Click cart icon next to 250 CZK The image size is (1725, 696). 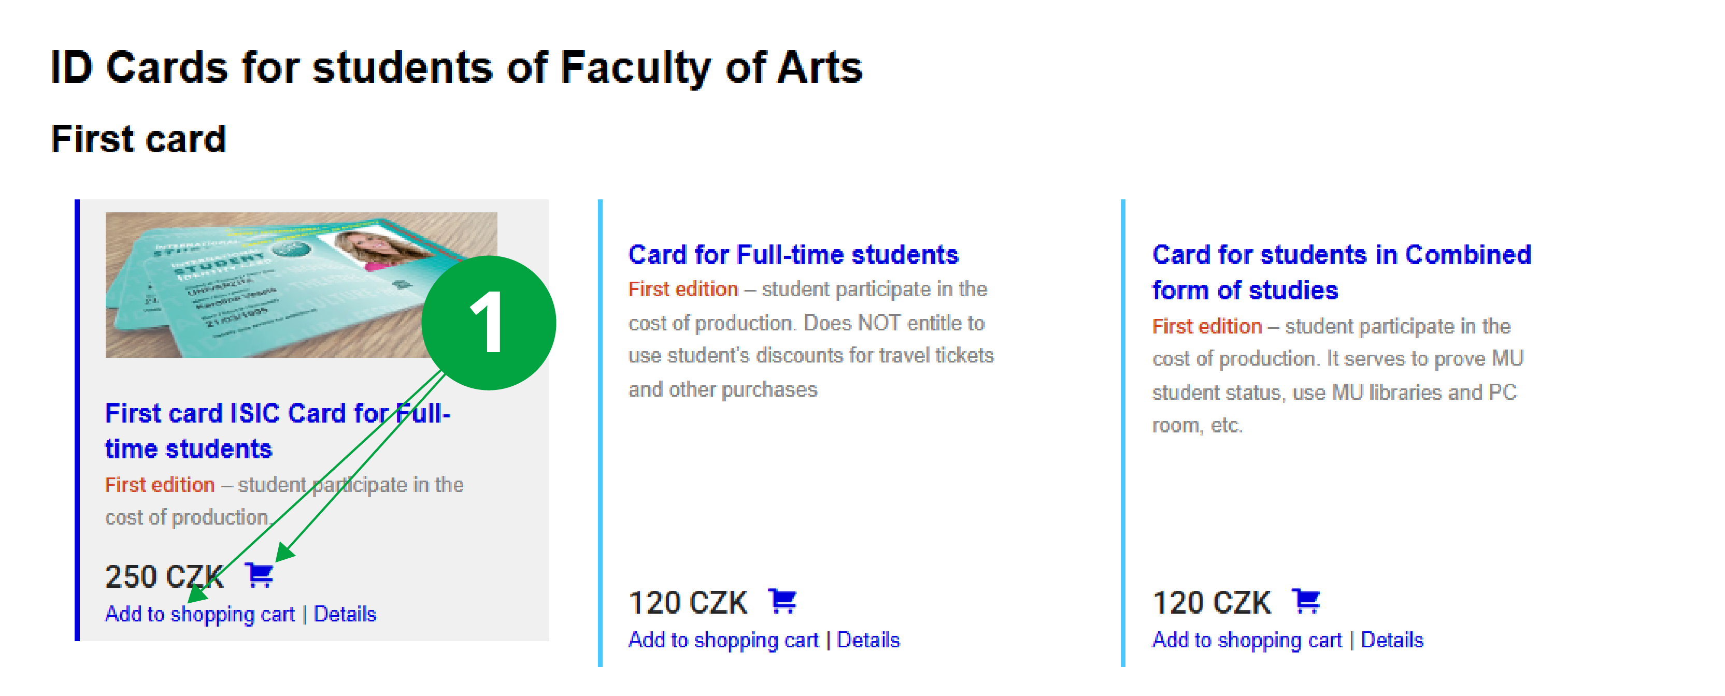coord(259,574)
